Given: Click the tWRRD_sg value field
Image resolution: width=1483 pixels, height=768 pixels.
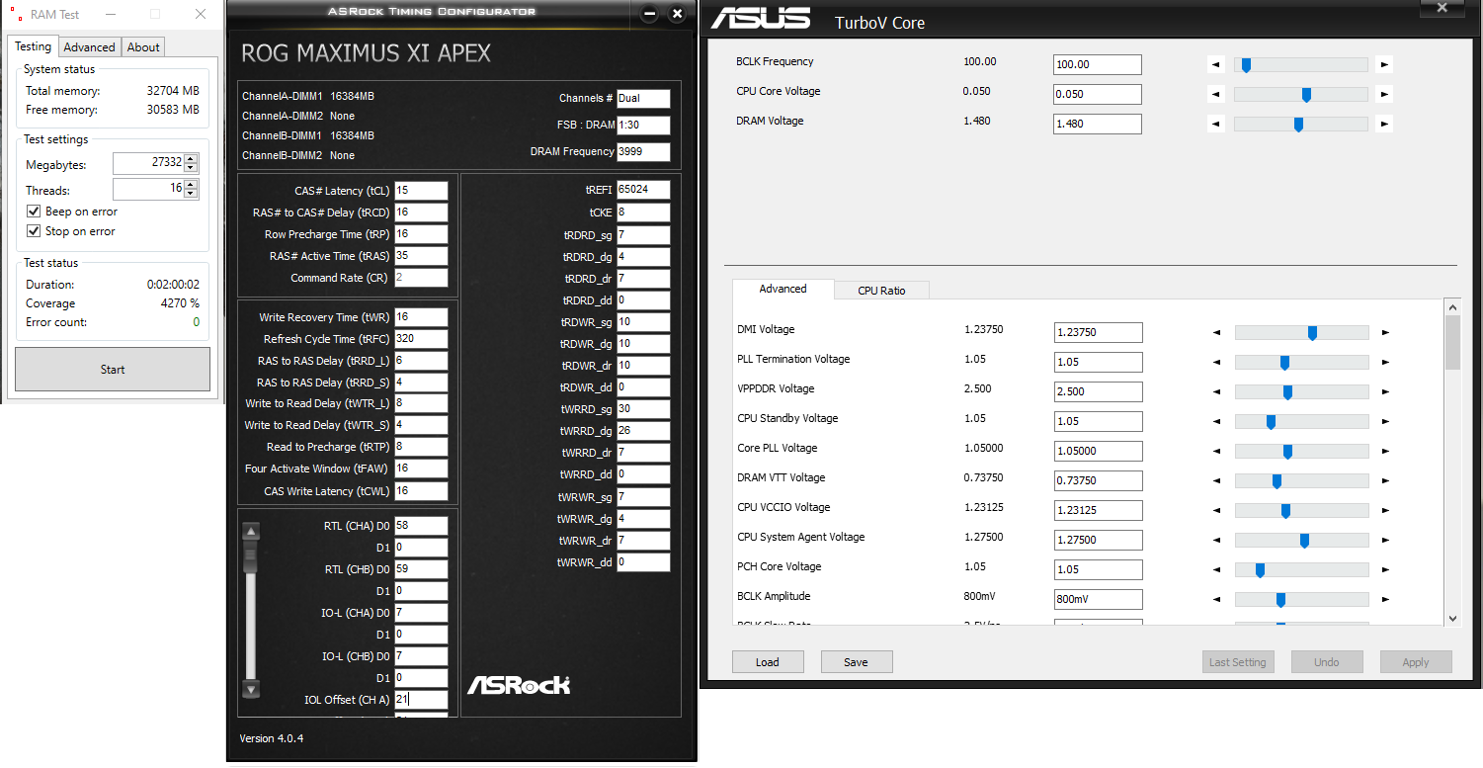Looking at the screenshot, I should point(643,409).
